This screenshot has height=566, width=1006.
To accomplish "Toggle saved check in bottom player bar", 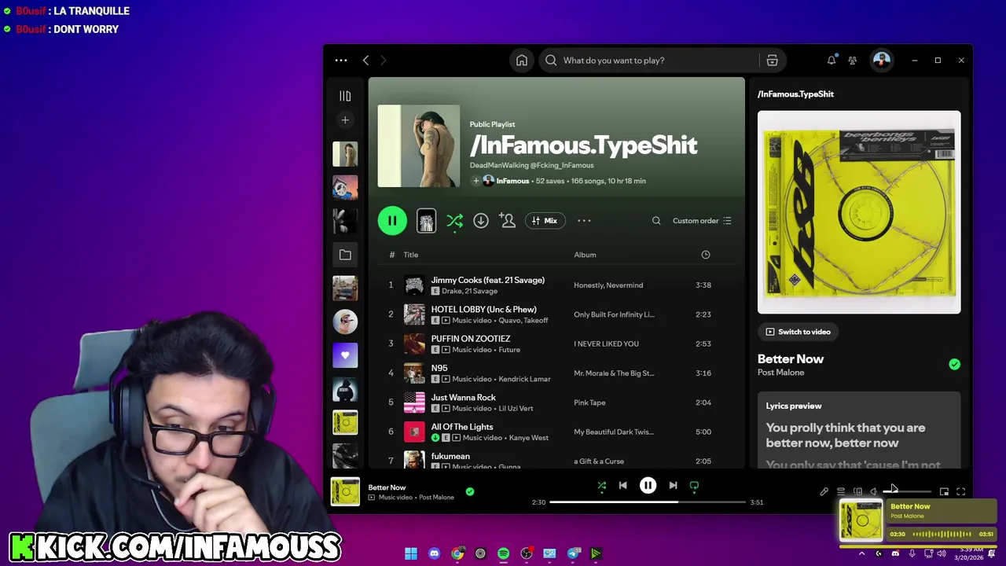I will click(x=470, y=491).
